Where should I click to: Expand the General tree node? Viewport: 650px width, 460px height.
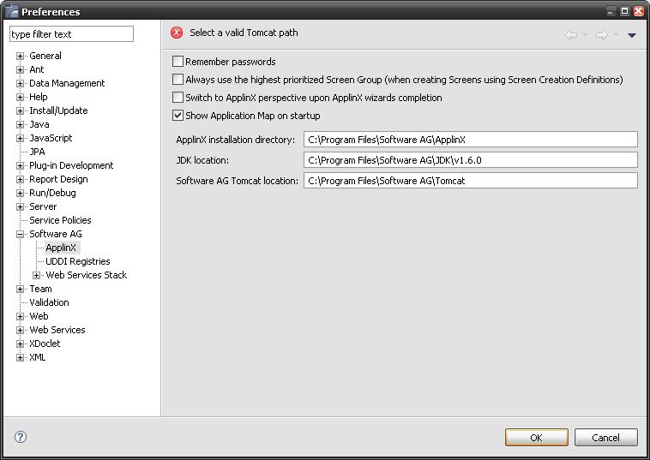coord(20,56)
